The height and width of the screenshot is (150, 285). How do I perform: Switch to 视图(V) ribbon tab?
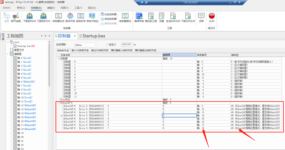(x=64, y=8)
